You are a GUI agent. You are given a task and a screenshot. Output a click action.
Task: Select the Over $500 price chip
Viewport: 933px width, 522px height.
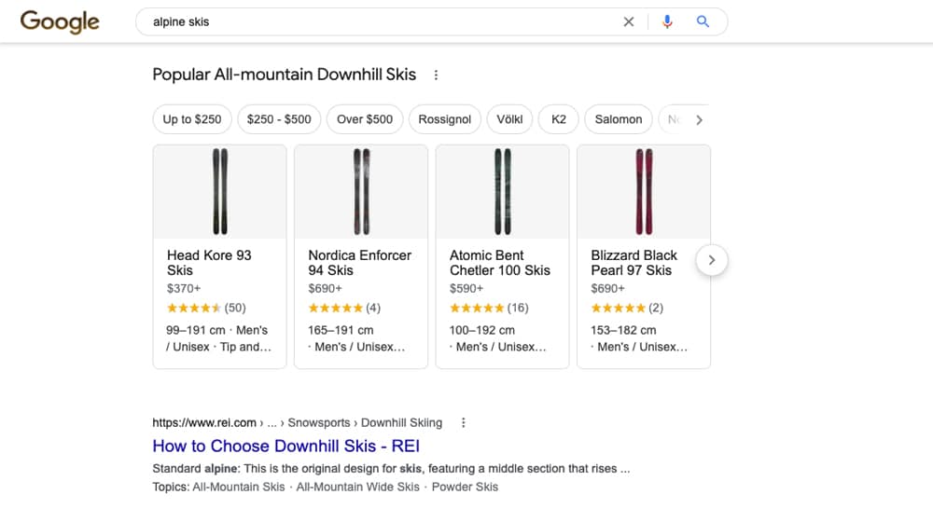365,119
